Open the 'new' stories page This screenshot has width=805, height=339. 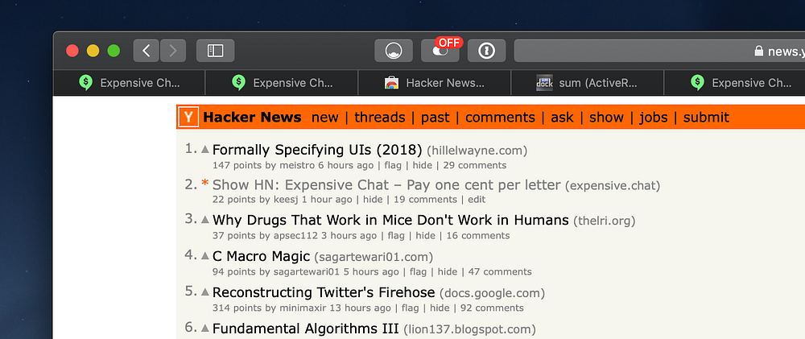click(325, 118)
